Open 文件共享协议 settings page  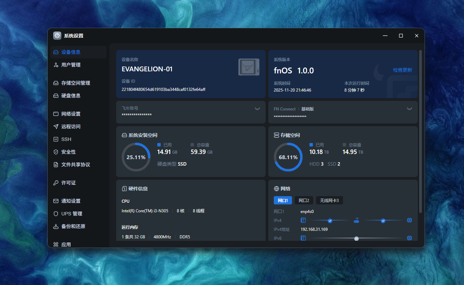point(75,165)
